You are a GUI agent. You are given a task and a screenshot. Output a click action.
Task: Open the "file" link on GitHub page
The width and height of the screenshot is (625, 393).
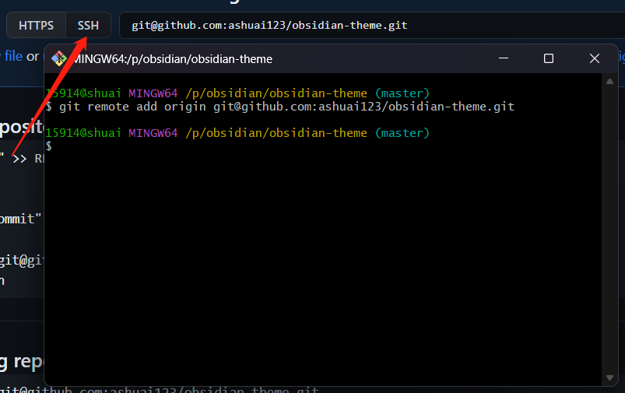tap(13, 56)
